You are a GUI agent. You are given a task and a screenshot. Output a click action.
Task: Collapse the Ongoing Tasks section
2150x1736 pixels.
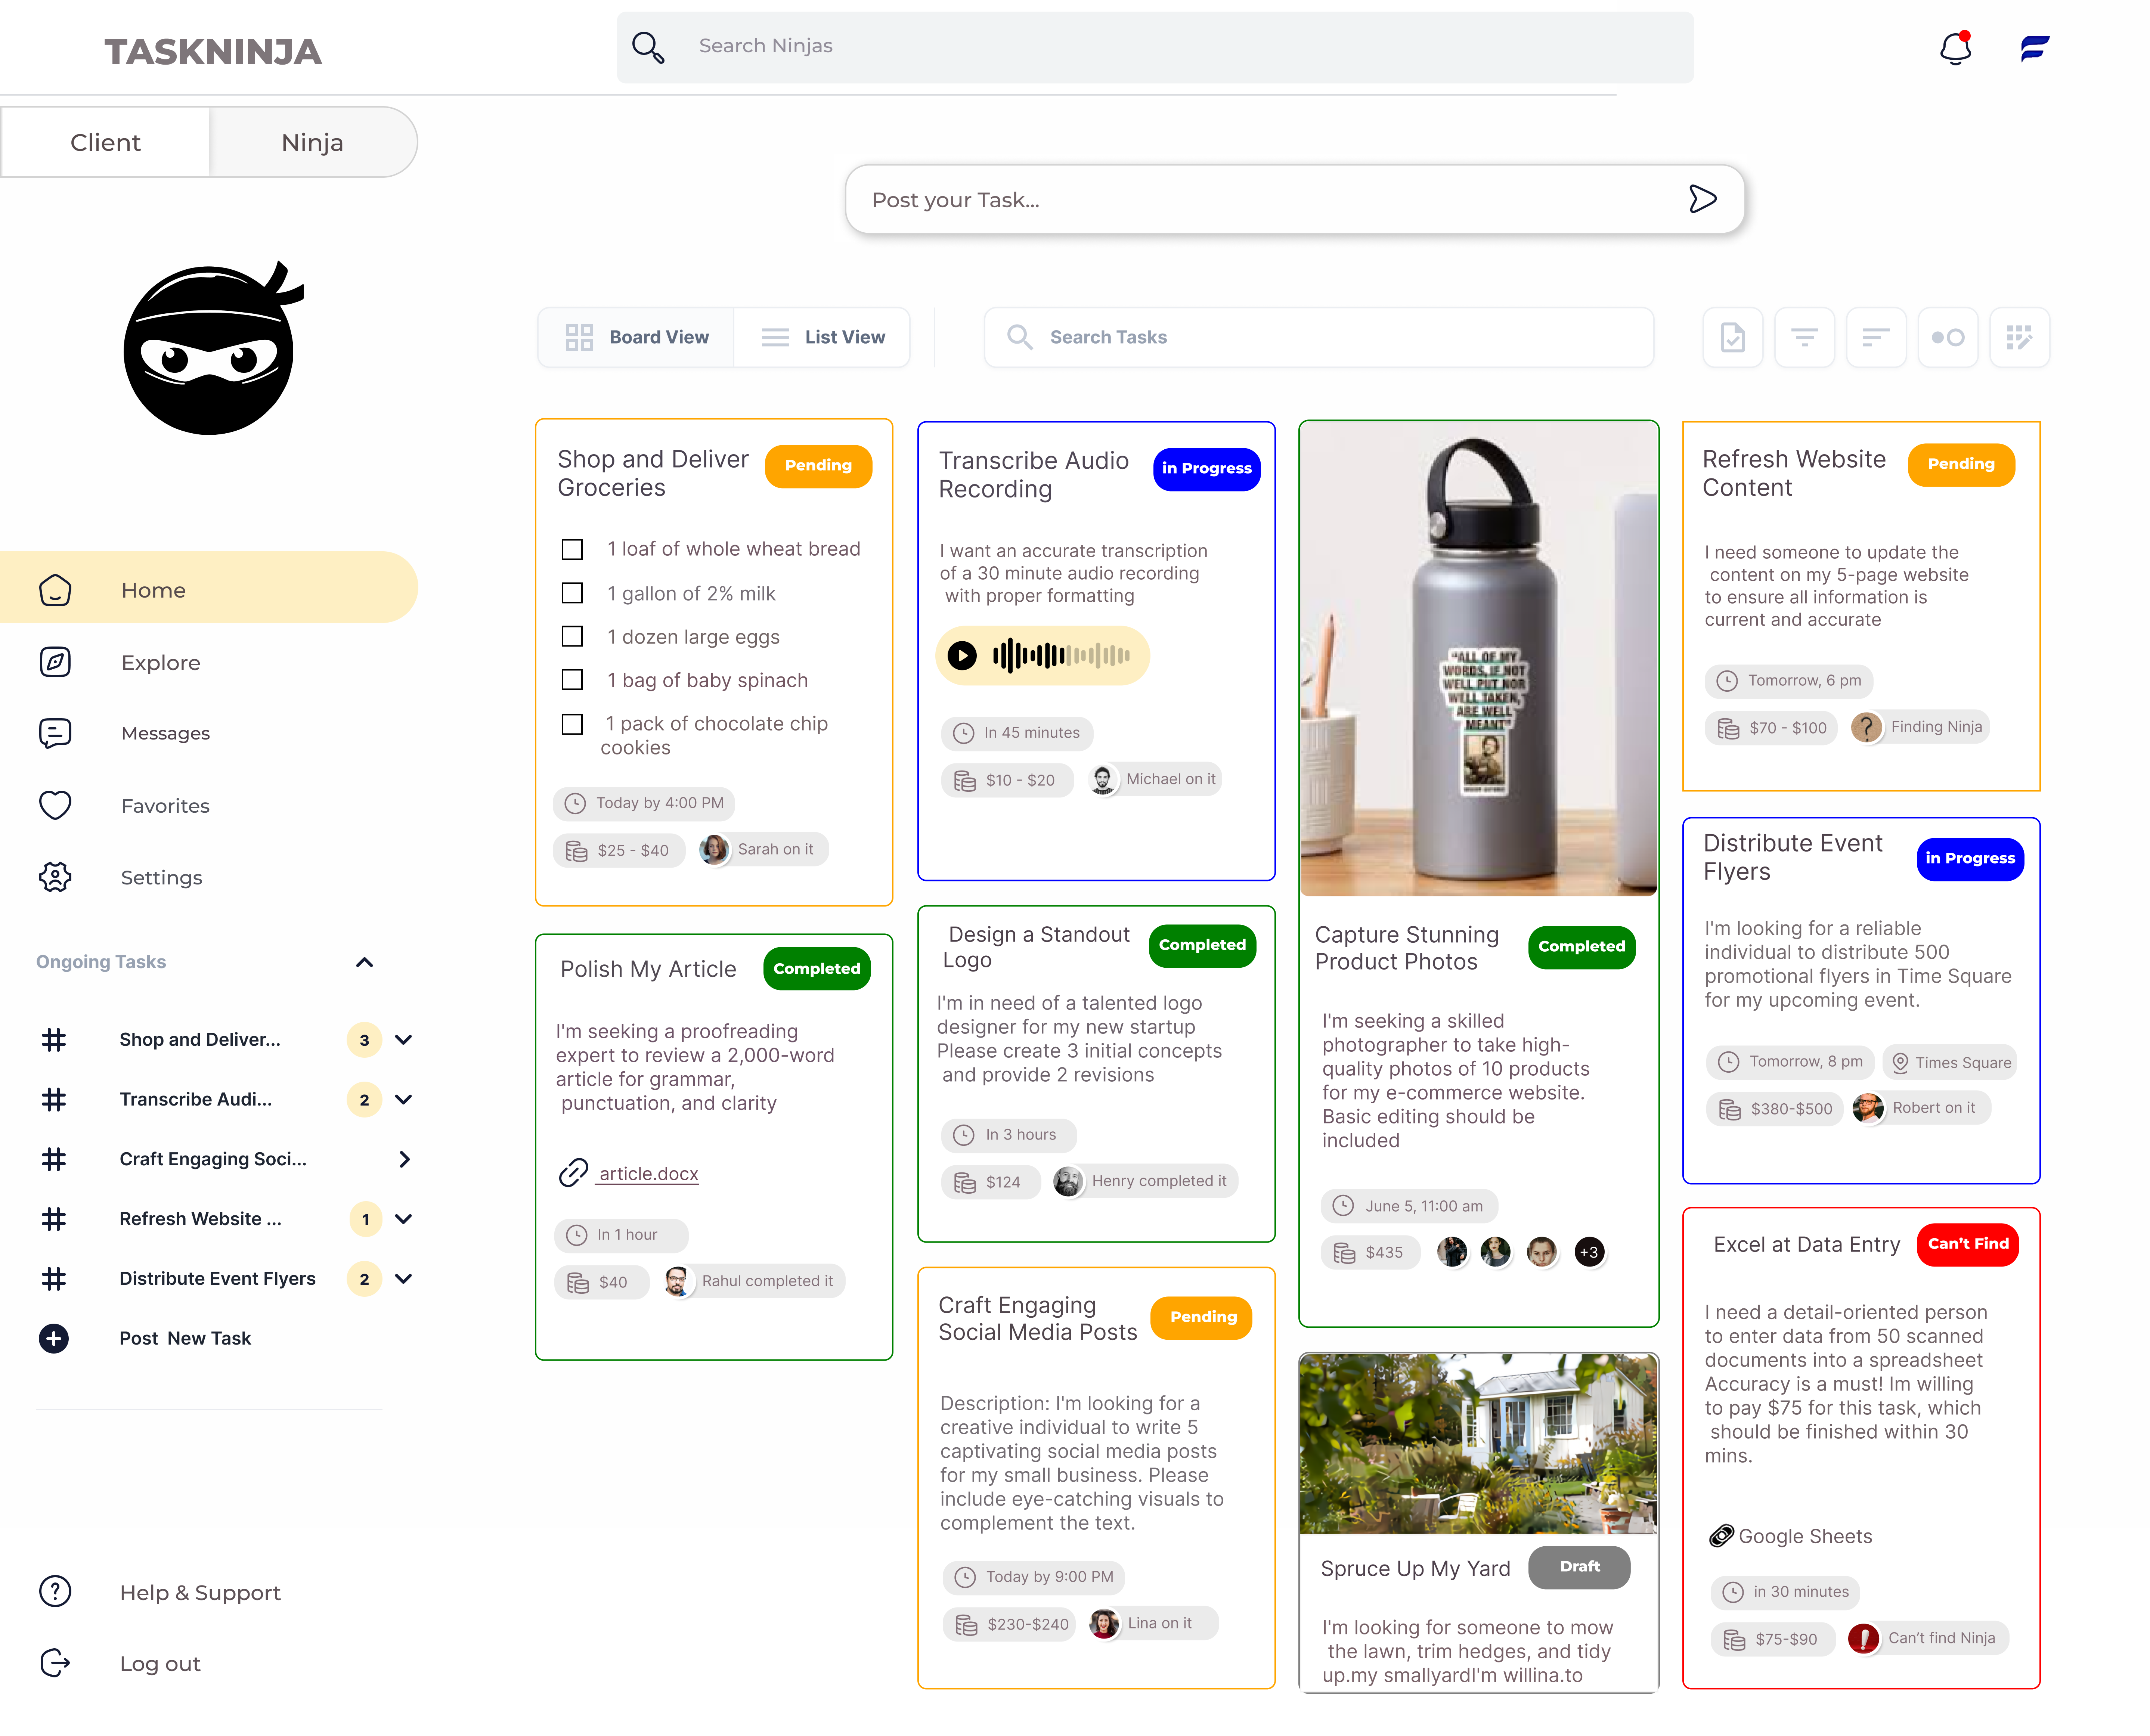(x=364, y=962)
